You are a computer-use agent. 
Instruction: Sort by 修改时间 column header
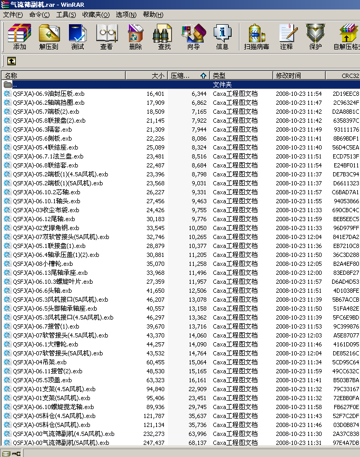tap(299, 75)
